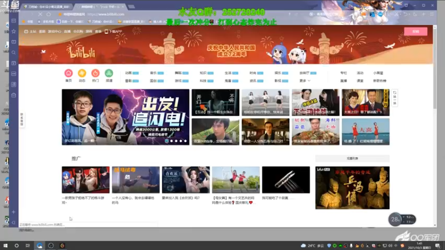
Task: Click the 观看列表 button above the ad
Action: [x=352, y=158]
